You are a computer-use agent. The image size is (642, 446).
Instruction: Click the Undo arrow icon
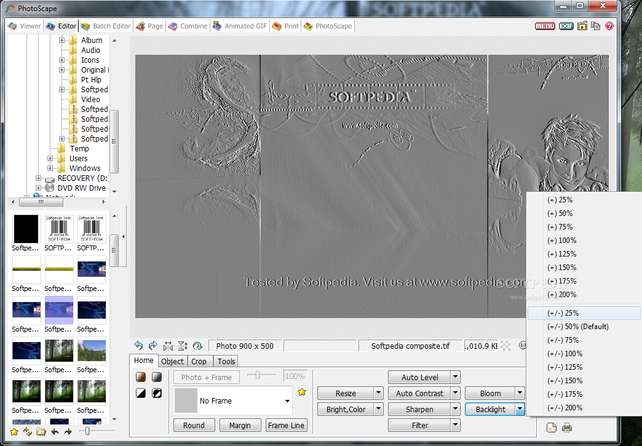tap(138, 346)
